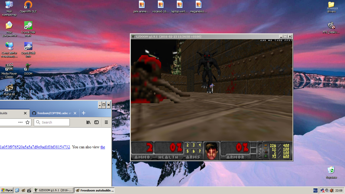Viewport: 345px width, 194px height.
Task: Open the RU keyboard language indicator
Action: (315, 190)
